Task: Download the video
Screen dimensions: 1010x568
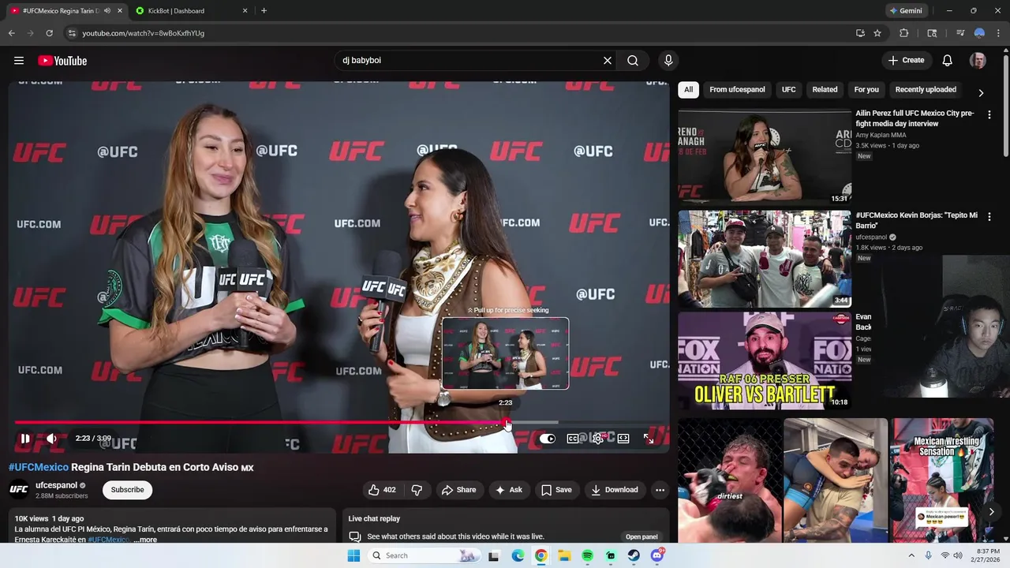Action: click(615, 490)
